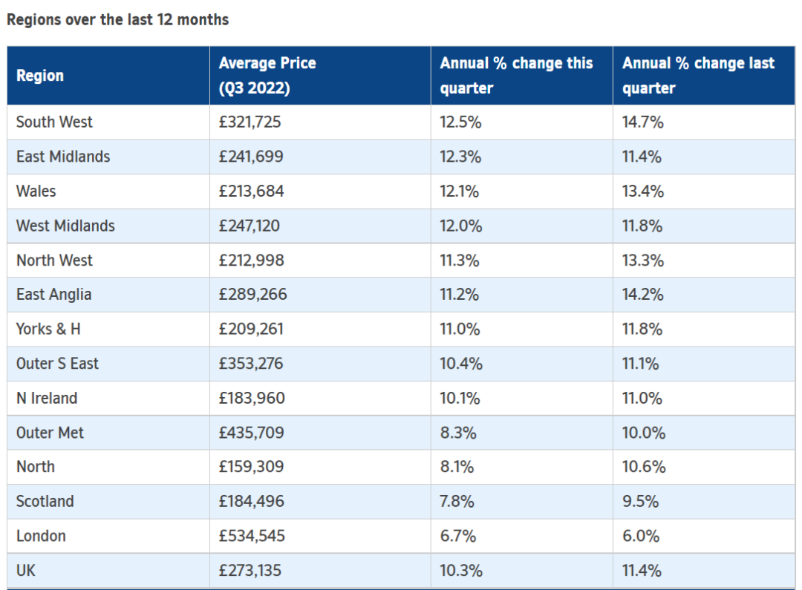
Task: Click Annual % change last quarter header
Action: tap(698, 76)
